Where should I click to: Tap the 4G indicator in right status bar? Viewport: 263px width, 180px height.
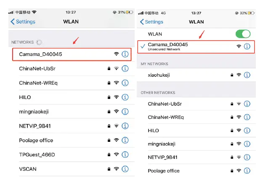coord(163,13)
